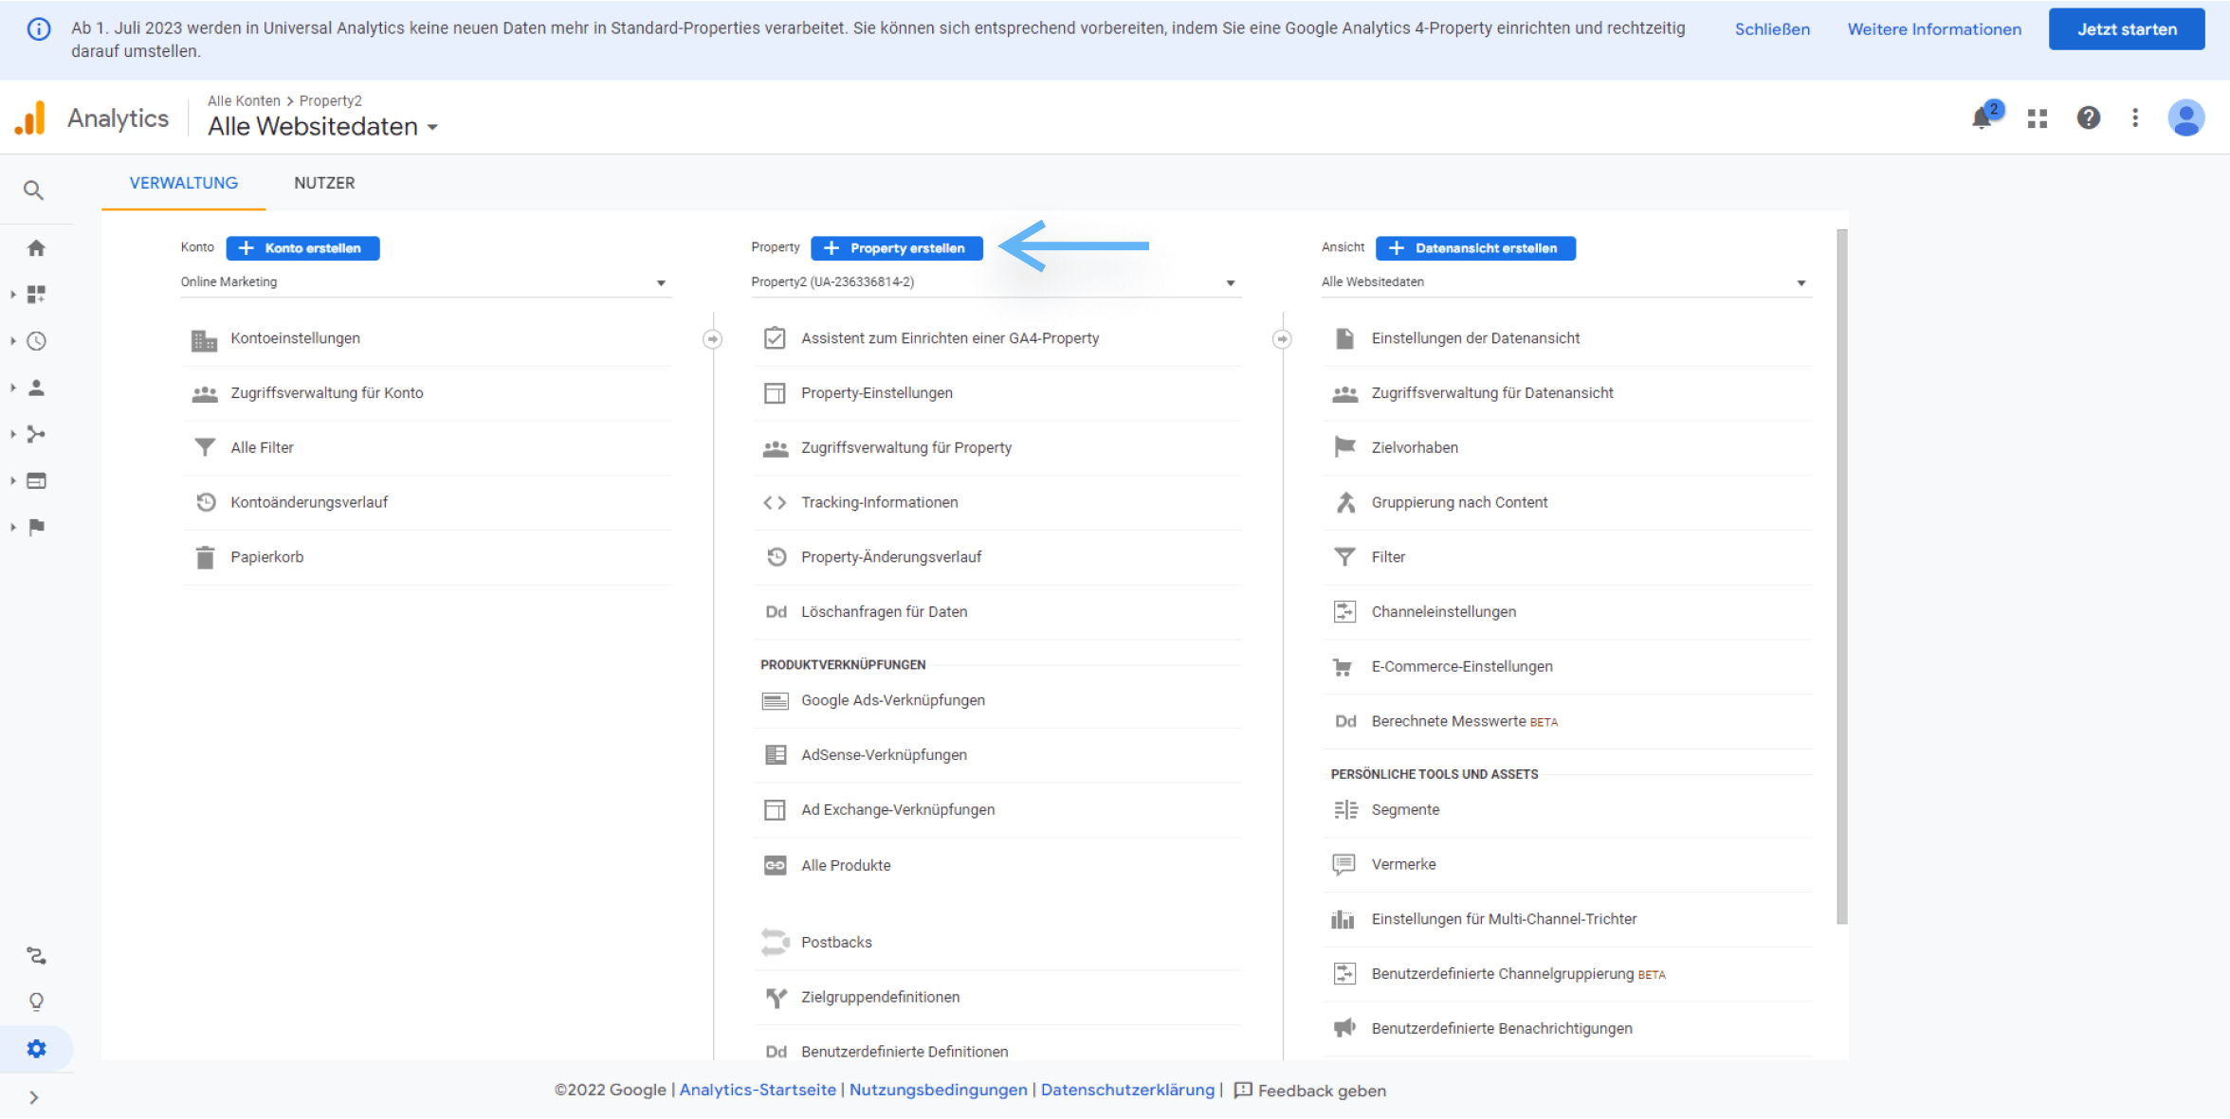Open the Ansicht dropdown showing Alle Websitedaten
The height and width of the screenshot is (1119, 2230).
point(1565,282)
